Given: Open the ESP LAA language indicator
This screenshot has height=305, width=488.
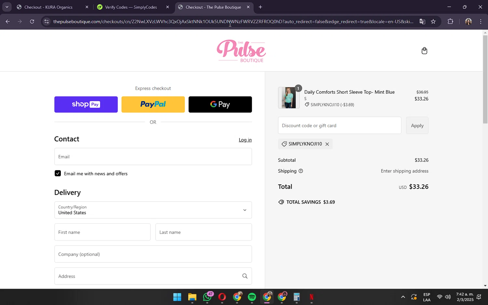Looking at the screenshot, I should click(x=427, y=297).
